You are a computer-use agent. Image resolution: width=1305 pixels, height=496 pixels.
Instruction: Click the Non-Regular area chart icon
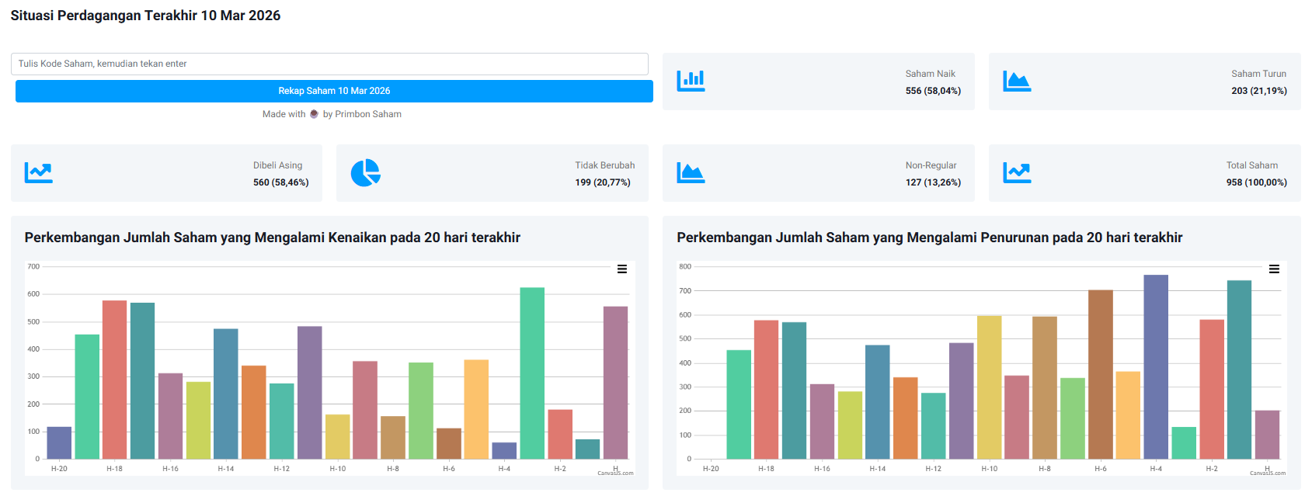click(691, 172)
